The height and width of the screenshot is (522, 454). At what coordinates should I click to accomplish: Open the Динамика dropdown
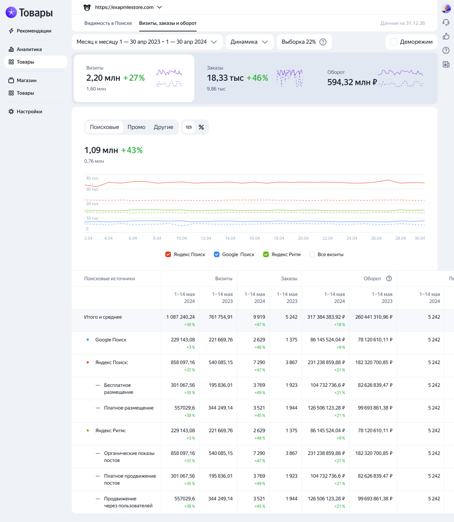pos(250,42)
